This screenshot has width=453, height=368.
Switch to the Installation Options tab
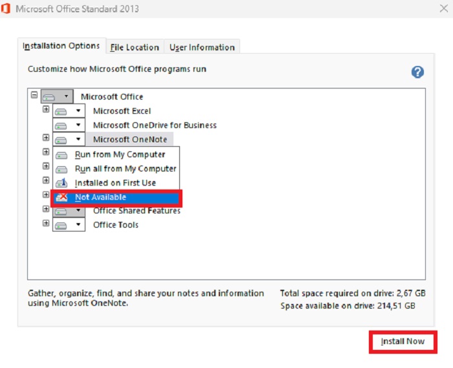(61, 46)
